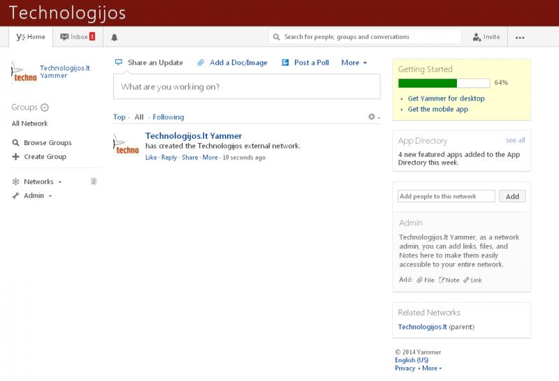
Task: Click the Post a Poll icon
Action: click(x=285, y=62)
